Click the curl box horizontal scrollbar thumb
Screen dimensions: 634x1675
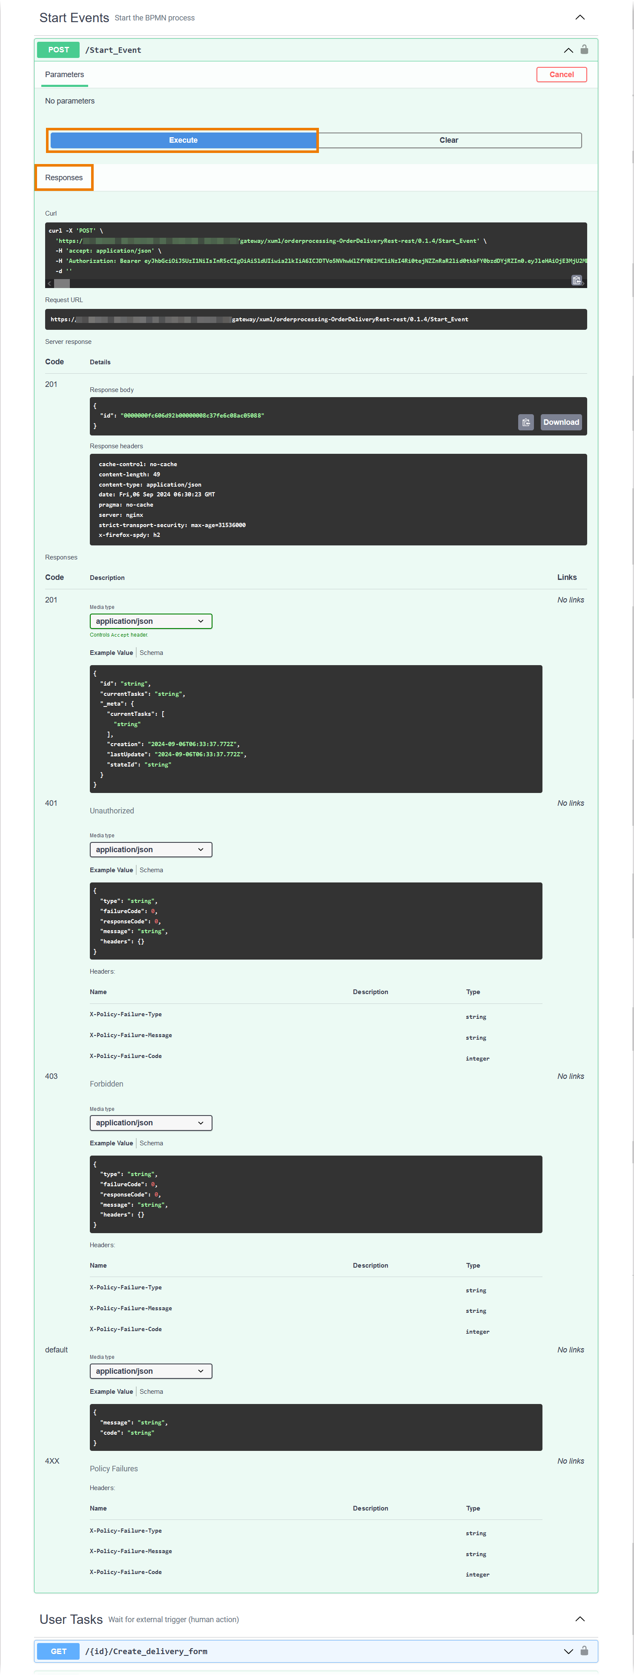click(x=62, y=283)
